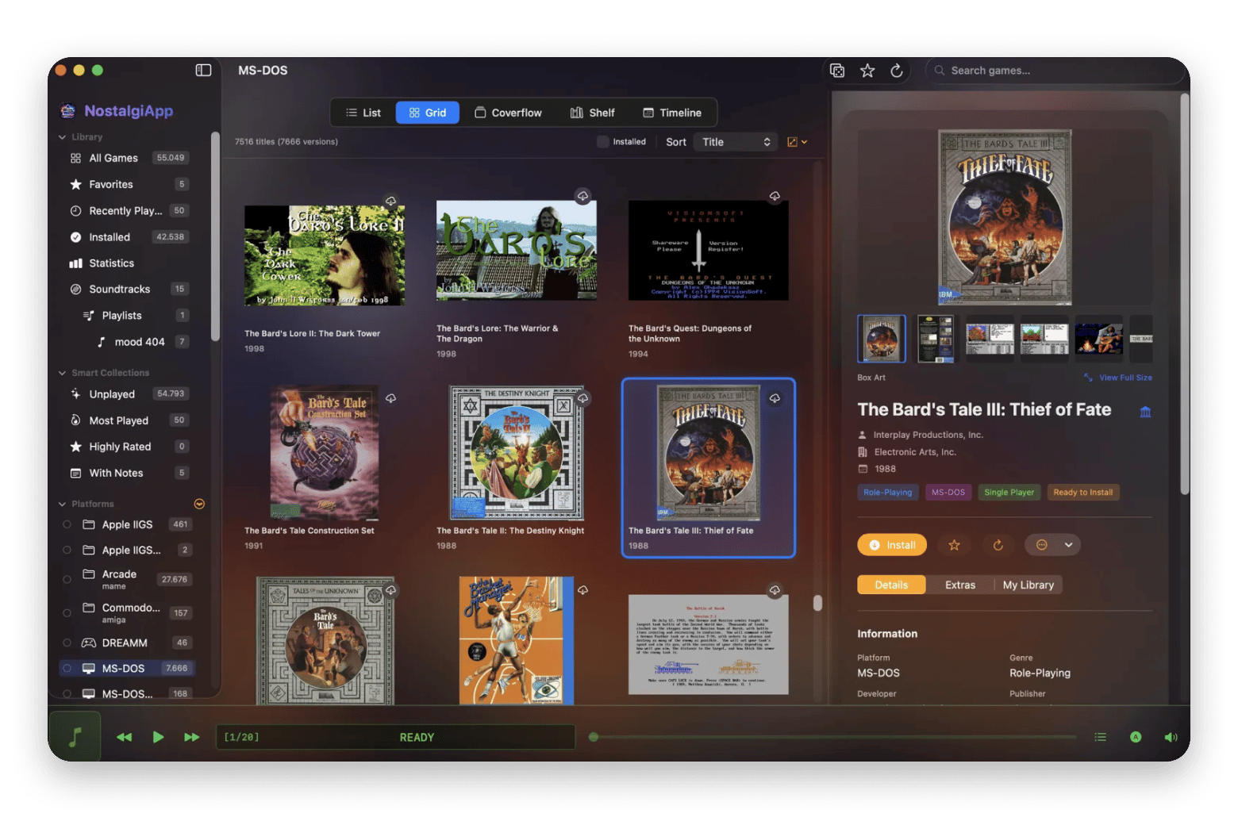Click the fast-forward playback button
Viewport: 1238px width, 825px height.
click(192, 737)
